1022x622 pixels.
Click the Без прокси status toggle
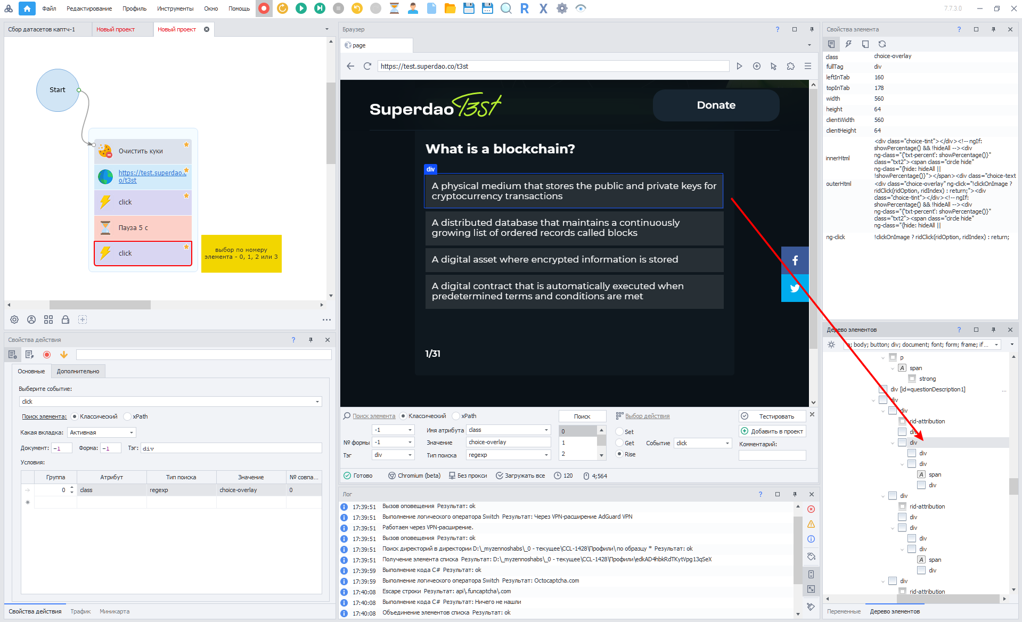click(x=468, y=476)
